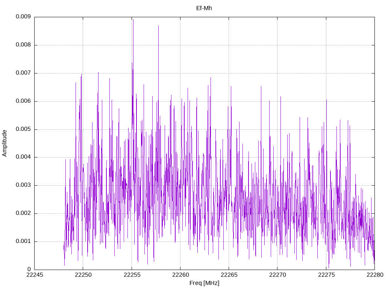Click the x-axis tick label 22245
The width and height of the screenshot is (385, 288).
pyautogui.click(x=35, y=275)
